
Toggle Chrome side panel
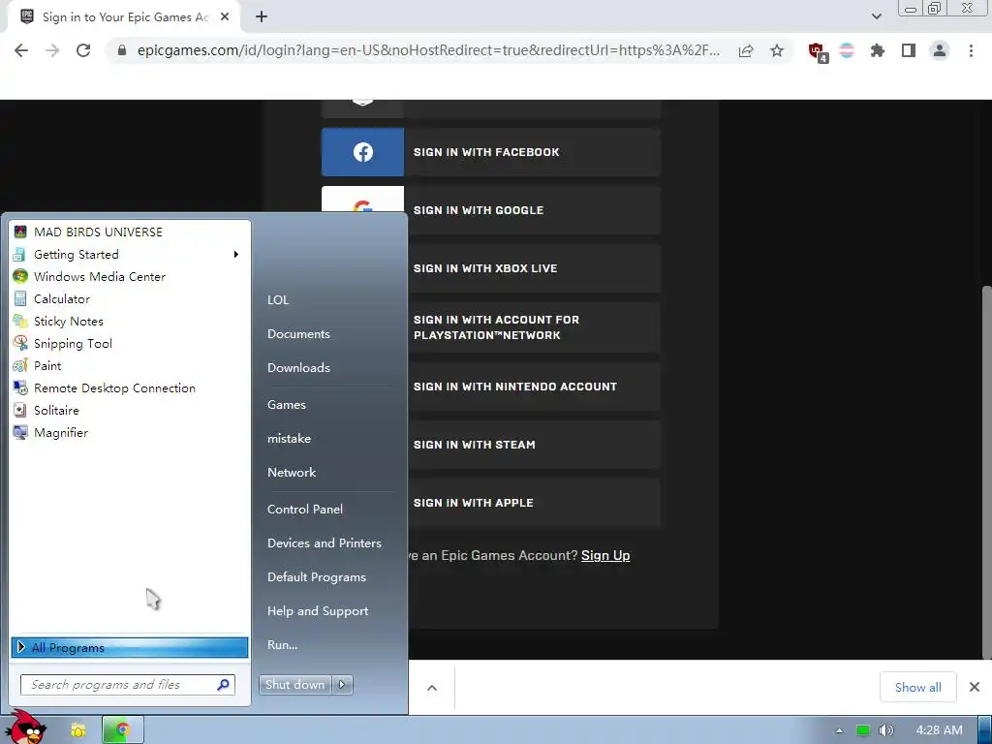click(x=909, y=50)
